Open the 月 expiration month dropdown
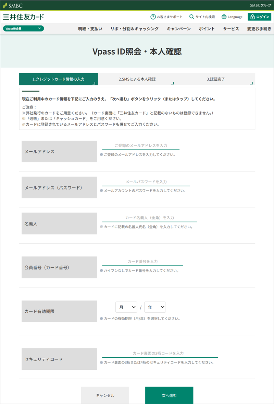The width and height of the screenshot is (274, 404). pyautogui.click(x=126, y=307)
